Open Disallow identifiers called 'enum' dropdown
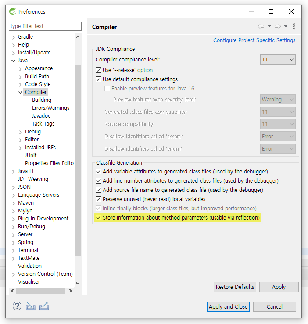308x324 pixels. [x=278, y=149]
